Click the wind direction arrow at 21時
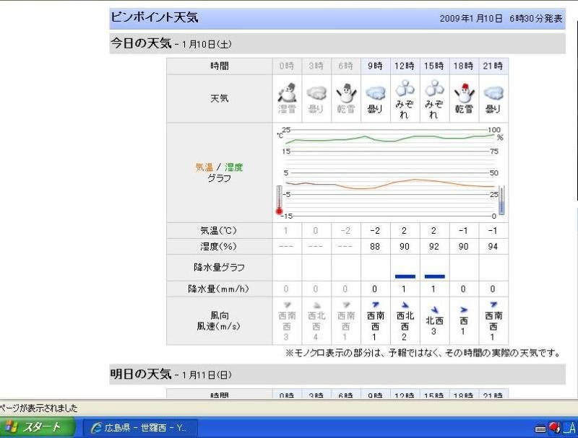Viewport: 578px width, 438px height. pyautogui.click(x=493, y=305)
